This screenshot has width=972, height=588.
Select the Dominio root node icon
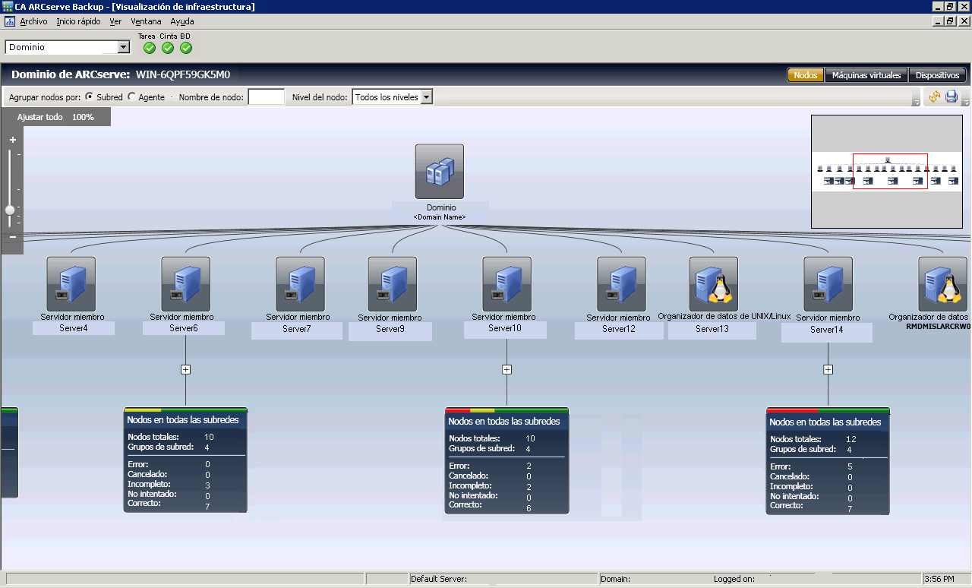click(x=440, y=172)
